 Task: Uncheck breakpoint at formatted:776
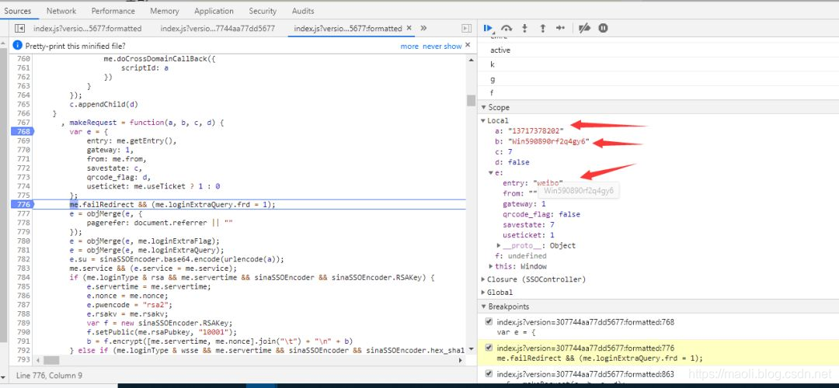coord(488,348)
